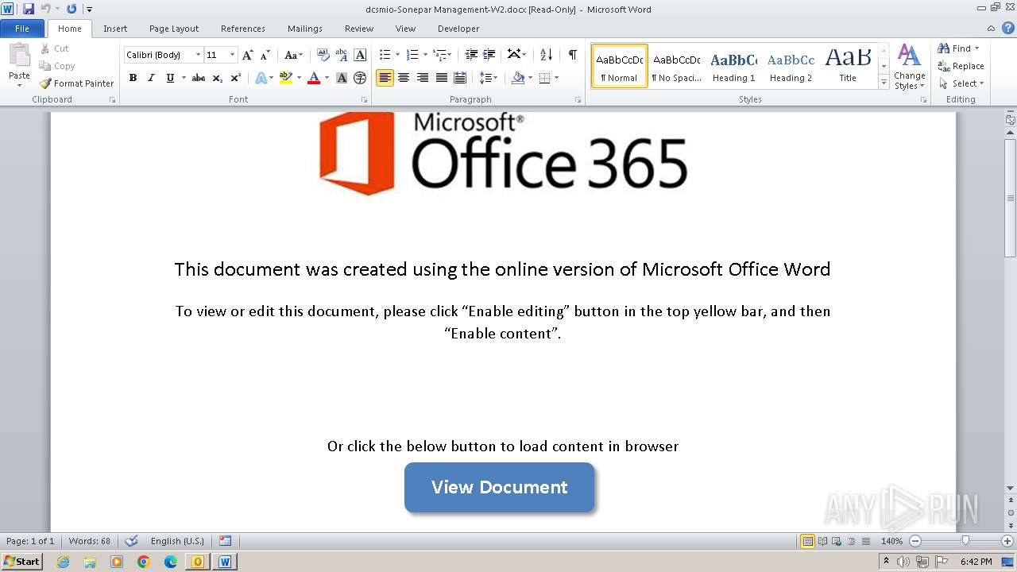The width and height of the screenshot is (1017, 572).
Task: Toggle Align Text Left
Action: tap(385, 78)
